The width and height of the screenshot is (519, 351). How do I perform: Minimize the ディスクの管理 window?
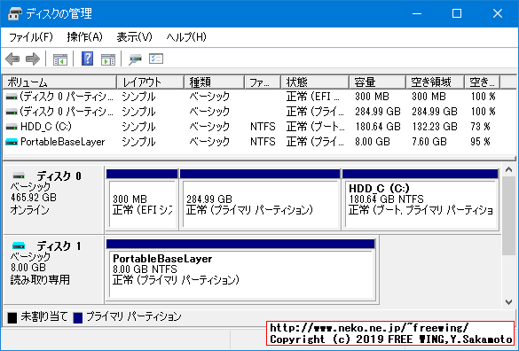coord(417,13)
